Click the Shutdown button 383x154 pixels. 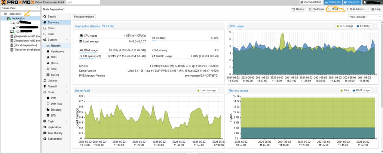[316, 9]
